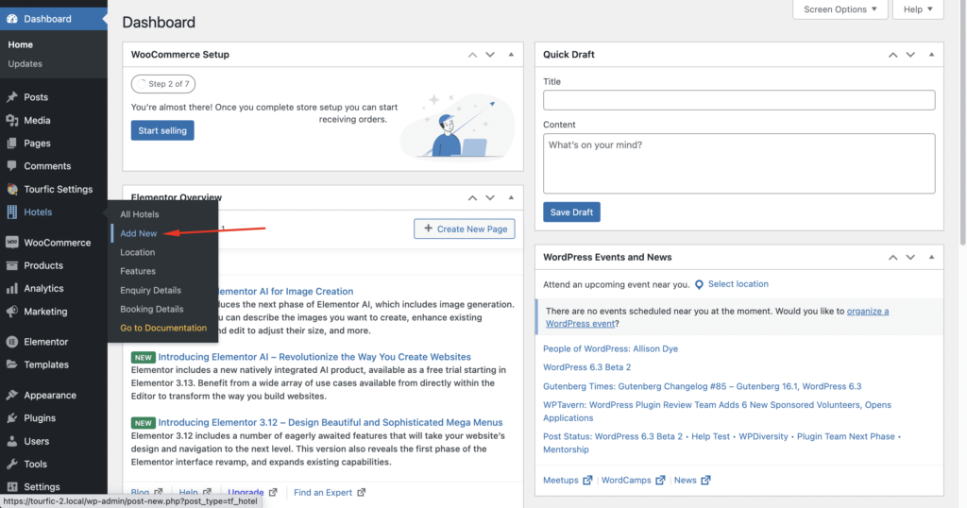Open the Gutenberg Times Changelog #85 link

(703, 386)
